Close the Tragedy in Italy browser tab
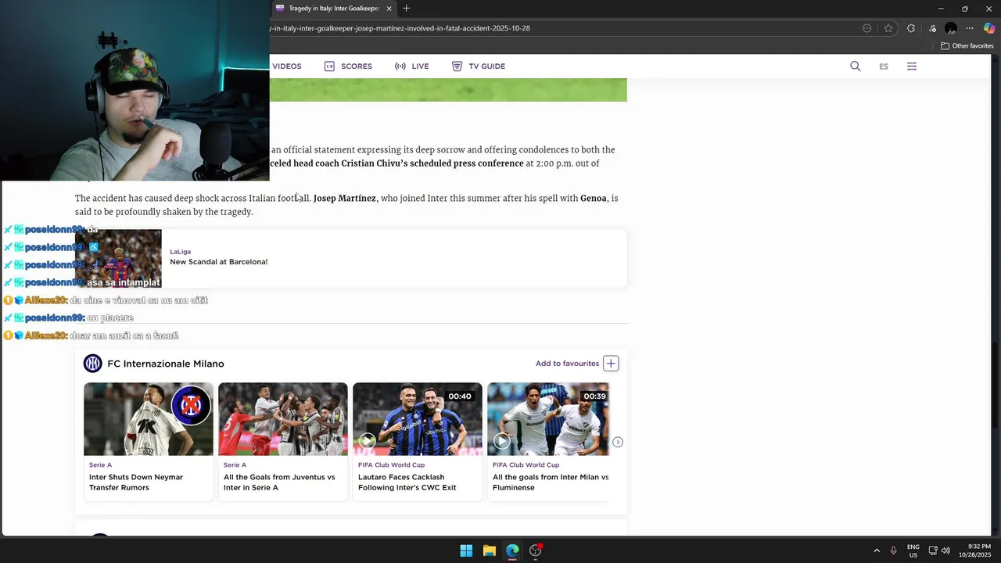 (389, 9)
